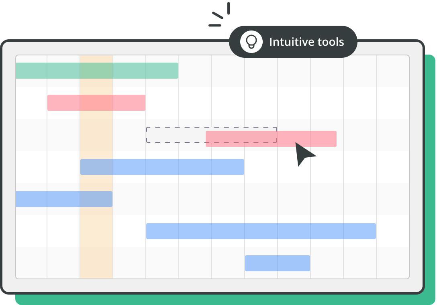Select the blue bar in the fourth row
Screen dimensions: 437x305
pyautogui.click(x=162, y=167)
